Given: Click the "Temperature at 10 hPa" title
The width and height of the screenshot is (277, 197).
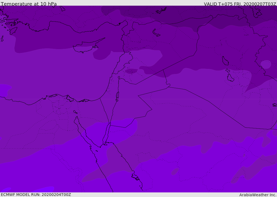Looking at the screenshot, I should [29, 4].
